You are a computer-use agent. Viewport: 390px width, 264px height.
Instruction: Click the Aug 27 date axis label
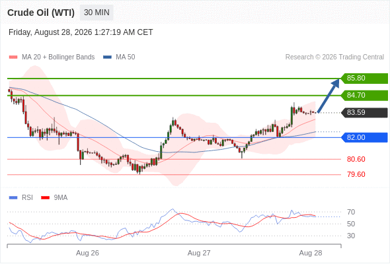pos(199,253)
